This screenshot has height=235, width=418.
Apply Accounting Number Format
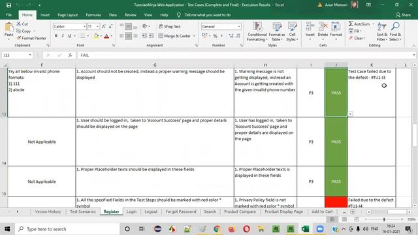tap(204, 36)
